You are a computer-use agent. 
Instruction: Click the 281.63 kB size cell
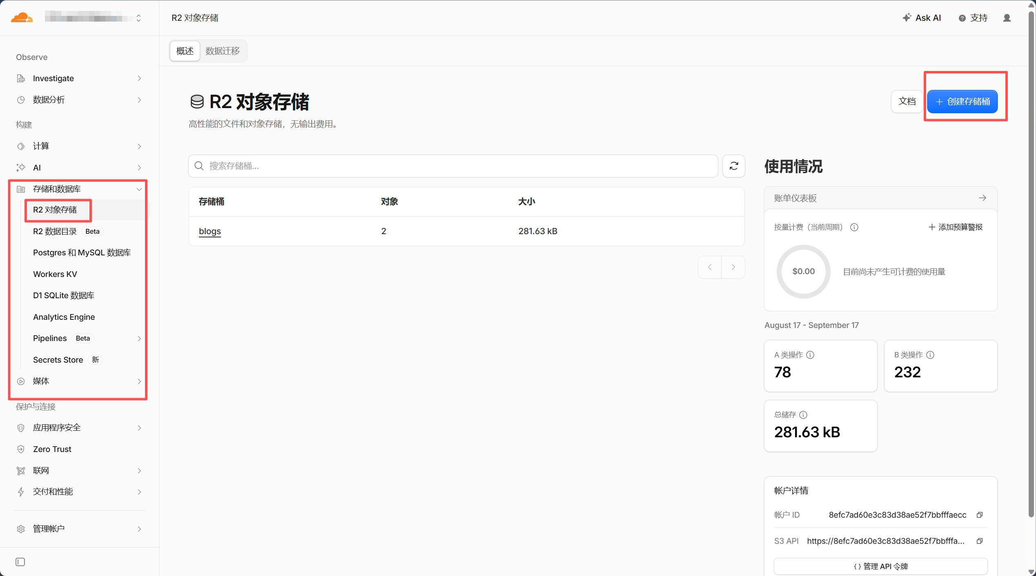tap(538, 231)
